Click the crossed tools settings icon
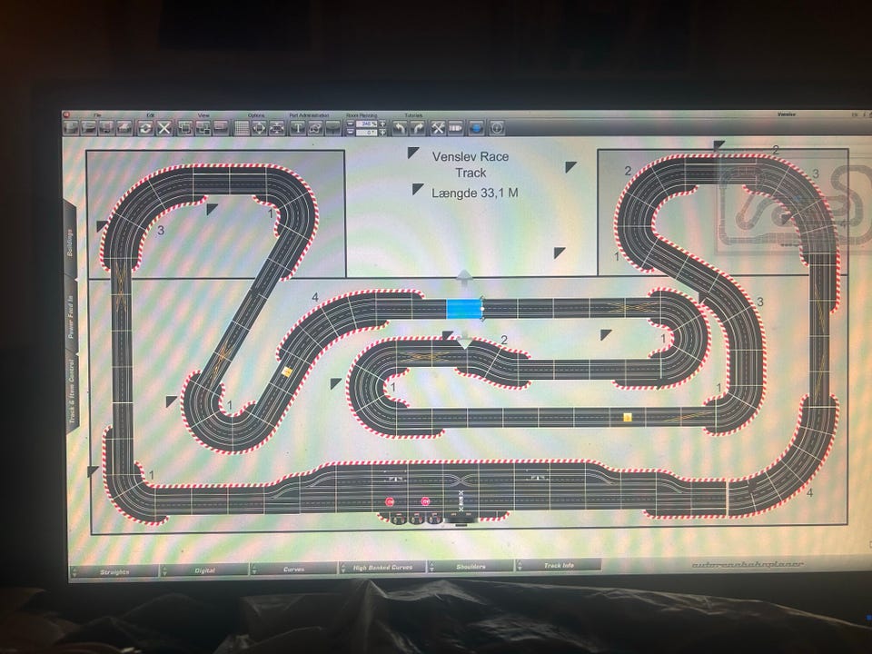This screenshot has width=872, height=654. 438,128
